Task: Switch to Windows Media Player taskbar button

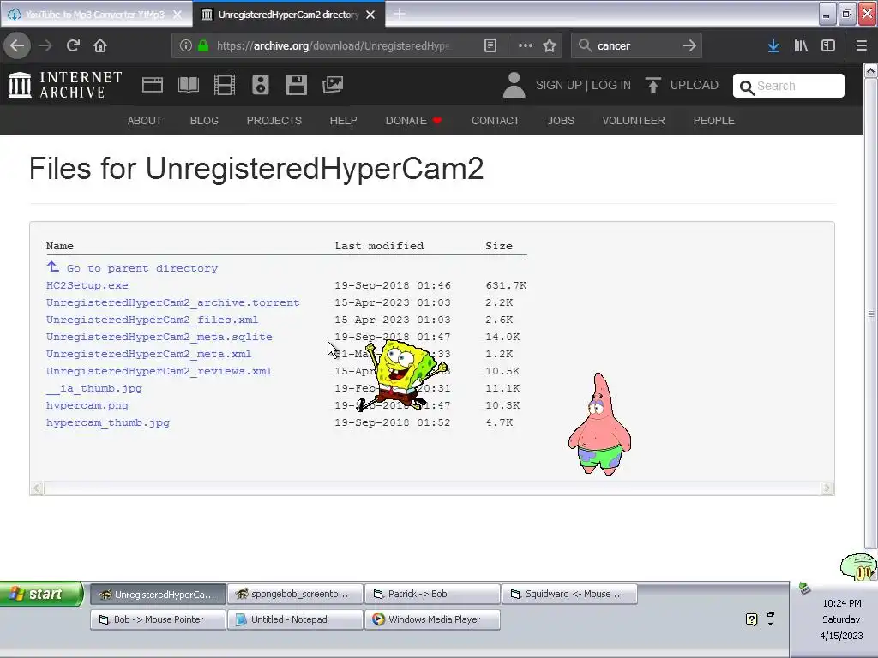Action: [x=432, y=619]
